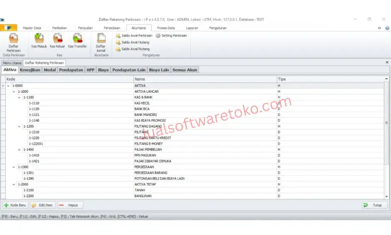Open Saldo Awal Hutang
391x235 pixels.
point(133,42)
